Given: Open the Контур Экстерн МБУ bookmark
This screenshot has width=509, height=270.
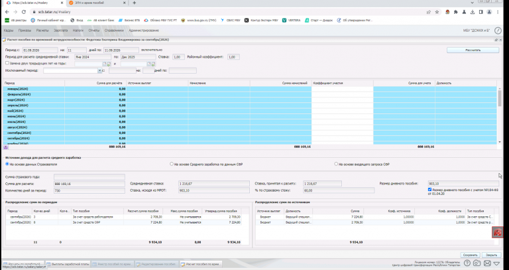Looking at the screenshot, I should 262,20.
